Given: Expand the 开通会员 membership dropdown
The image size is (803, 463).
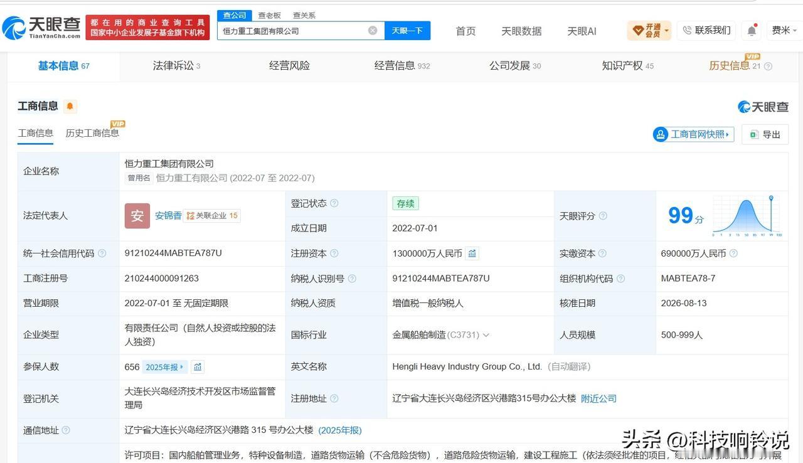Looking at the screenshot, I should tap(649, 30).
